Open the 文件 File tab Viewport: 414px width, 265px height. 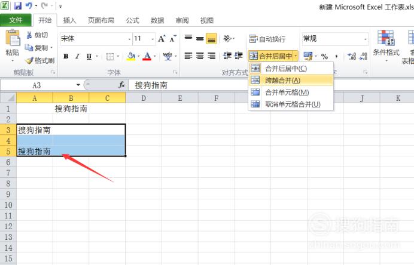point(16,20)
